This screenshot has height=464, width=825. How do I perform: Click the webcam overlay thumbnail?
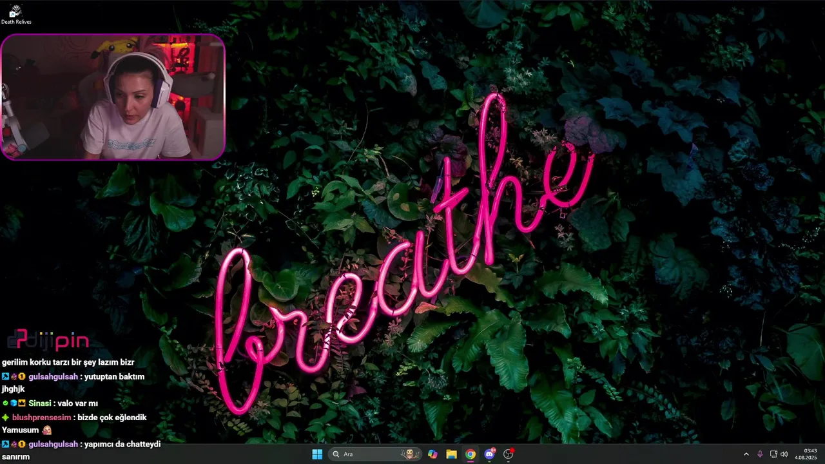tap(113, 97)
